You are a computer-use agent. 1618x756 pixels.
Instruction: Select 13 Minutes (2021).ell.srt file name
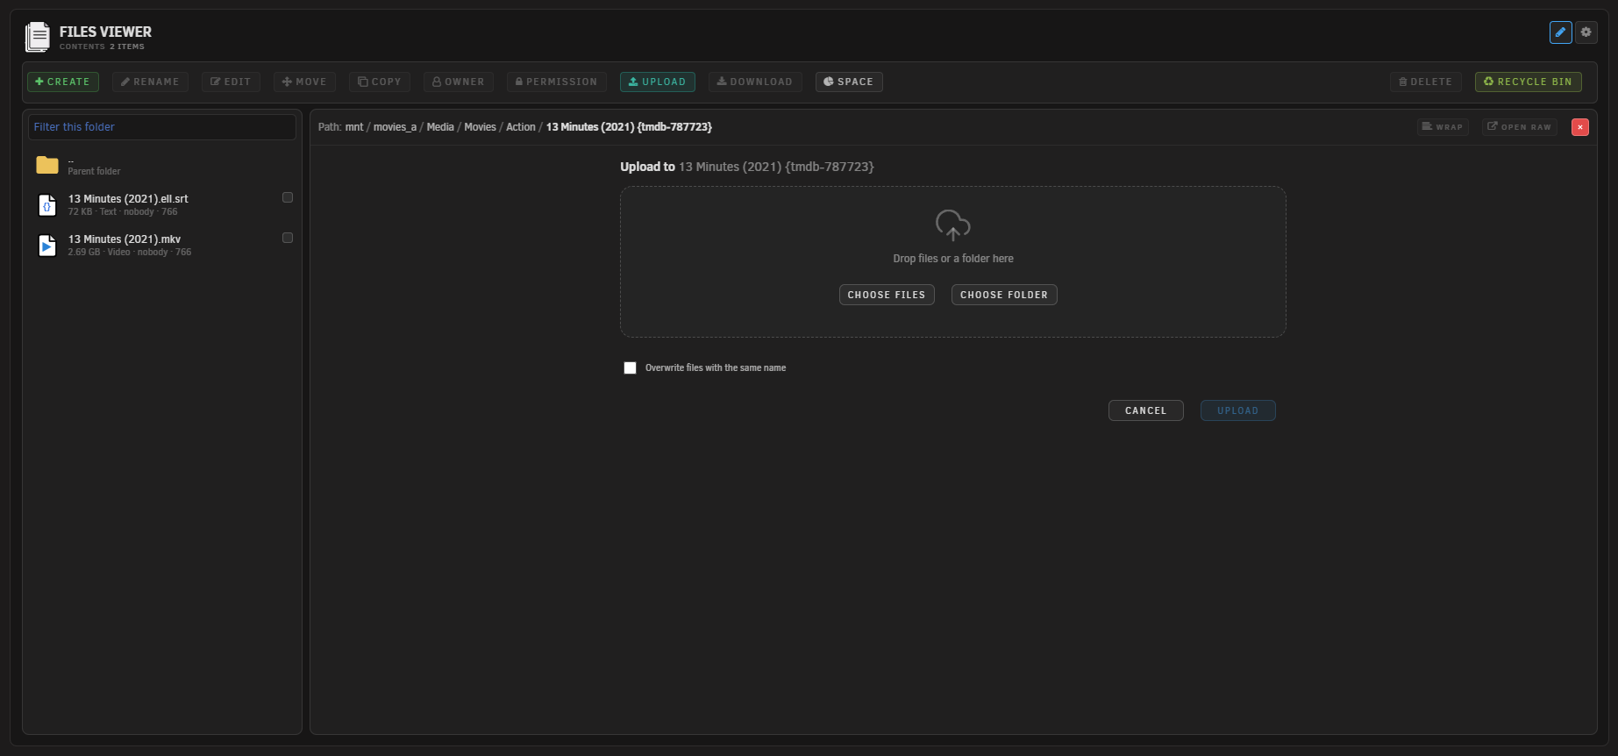pos(128,199)
